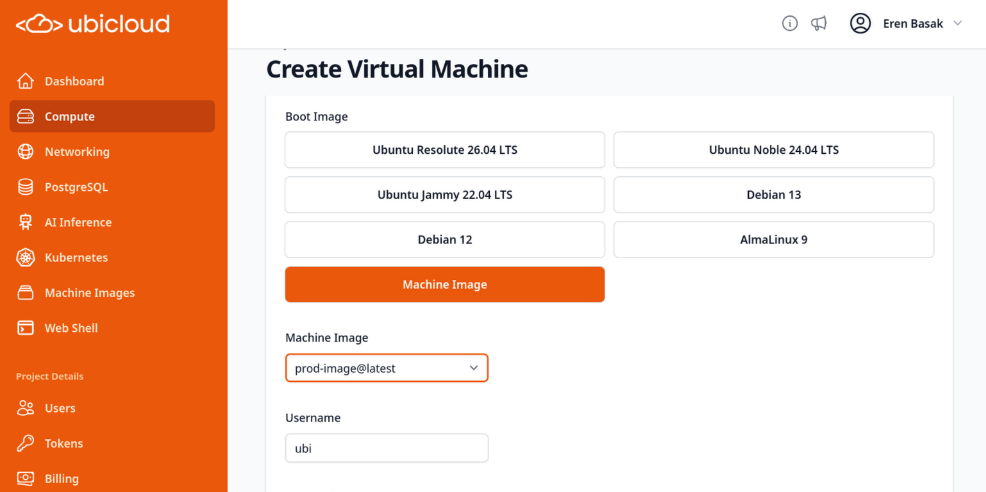Click the Billing banknote icon
Viewport: 986px width, 492px height.
click(25, 479)
